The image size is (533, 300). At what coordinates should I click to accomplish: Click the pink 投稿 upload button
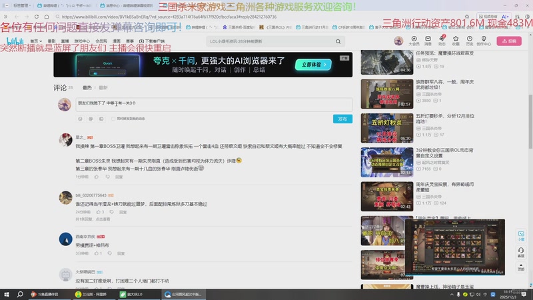pos(509,41)
